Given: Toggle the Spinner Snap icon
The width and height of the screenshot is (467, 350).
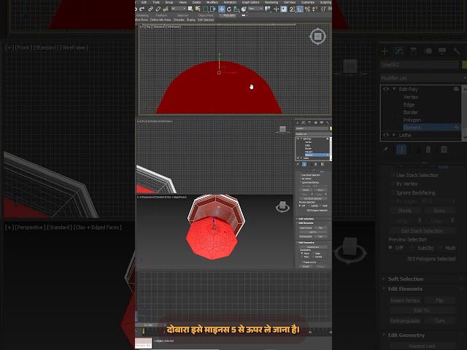Looking at the screenshot, I should click(314, 9).
